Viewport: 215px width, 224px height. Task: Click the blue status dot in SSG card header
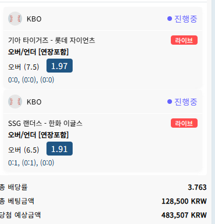[170, 102]
